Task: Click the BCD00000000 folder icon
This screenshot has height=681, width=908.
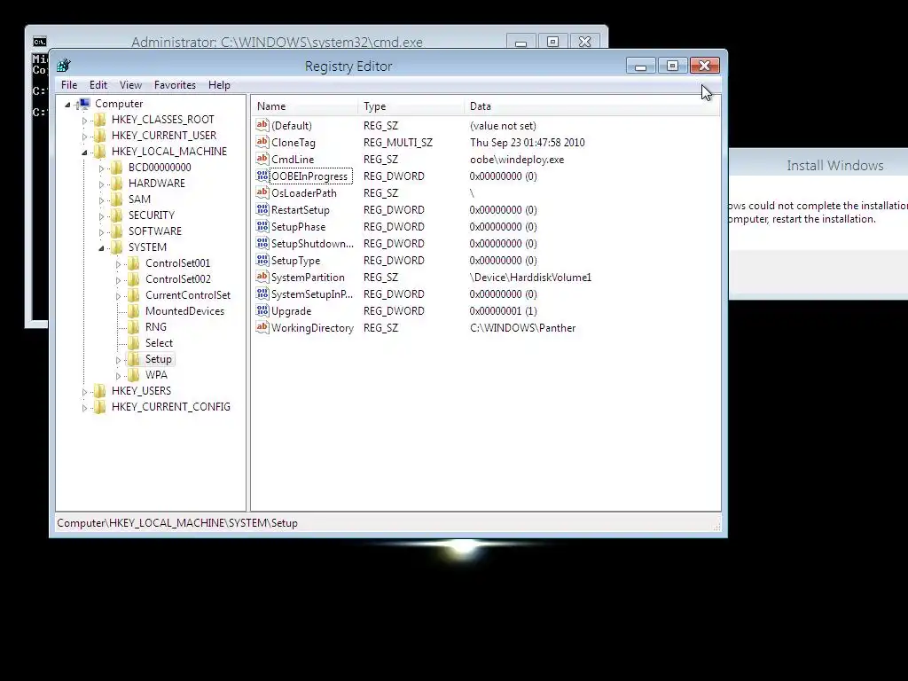Action: pos(117,168)
